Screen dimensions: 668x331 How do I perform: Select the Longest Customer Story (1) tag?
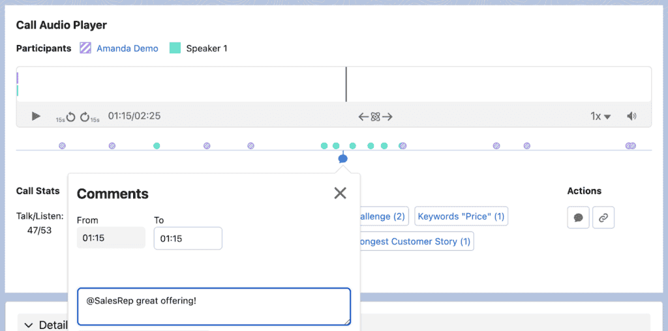coord(416,241)
